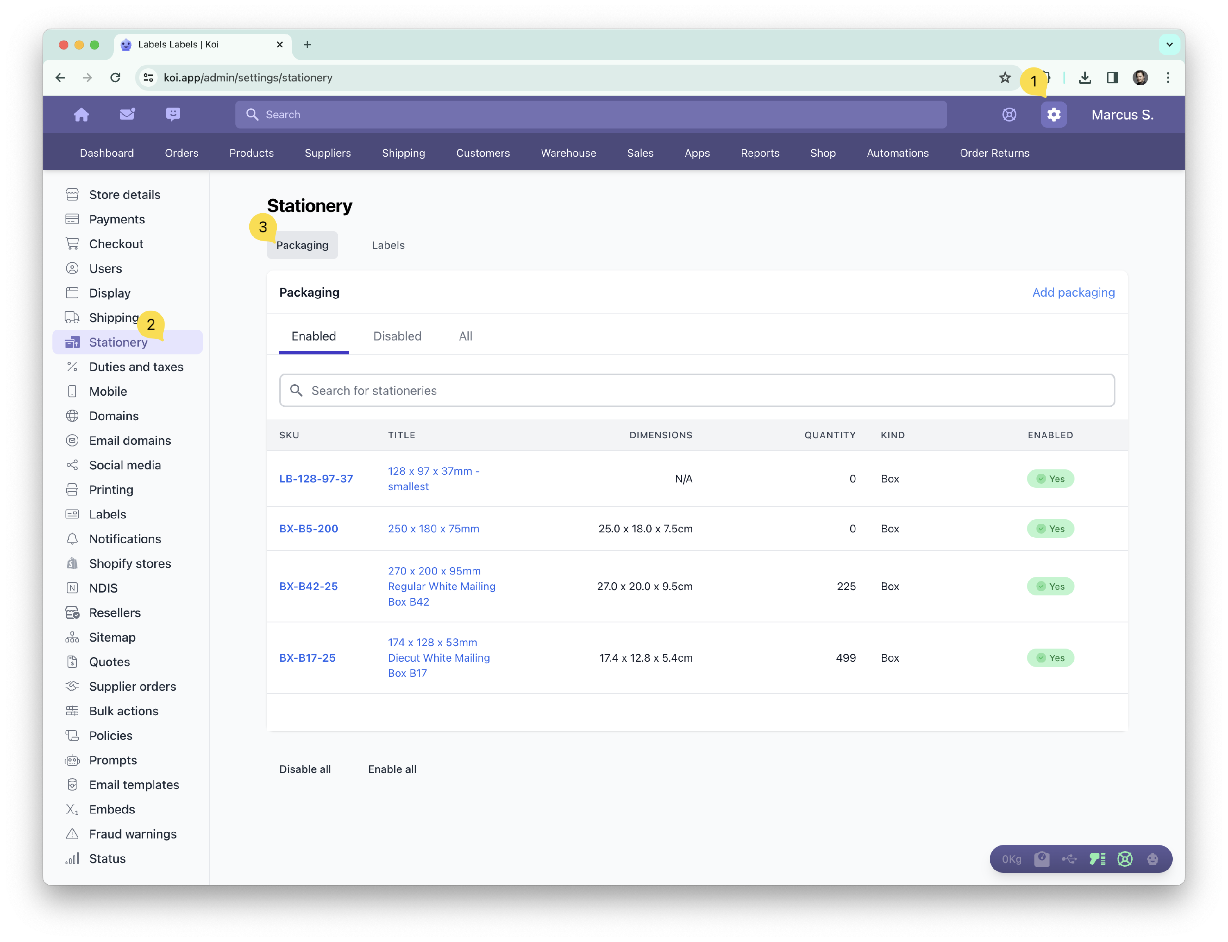Viewport: 1228px width, 942px height.
Task: Click the Add packaging link
Action: (x=1073, y=292)
